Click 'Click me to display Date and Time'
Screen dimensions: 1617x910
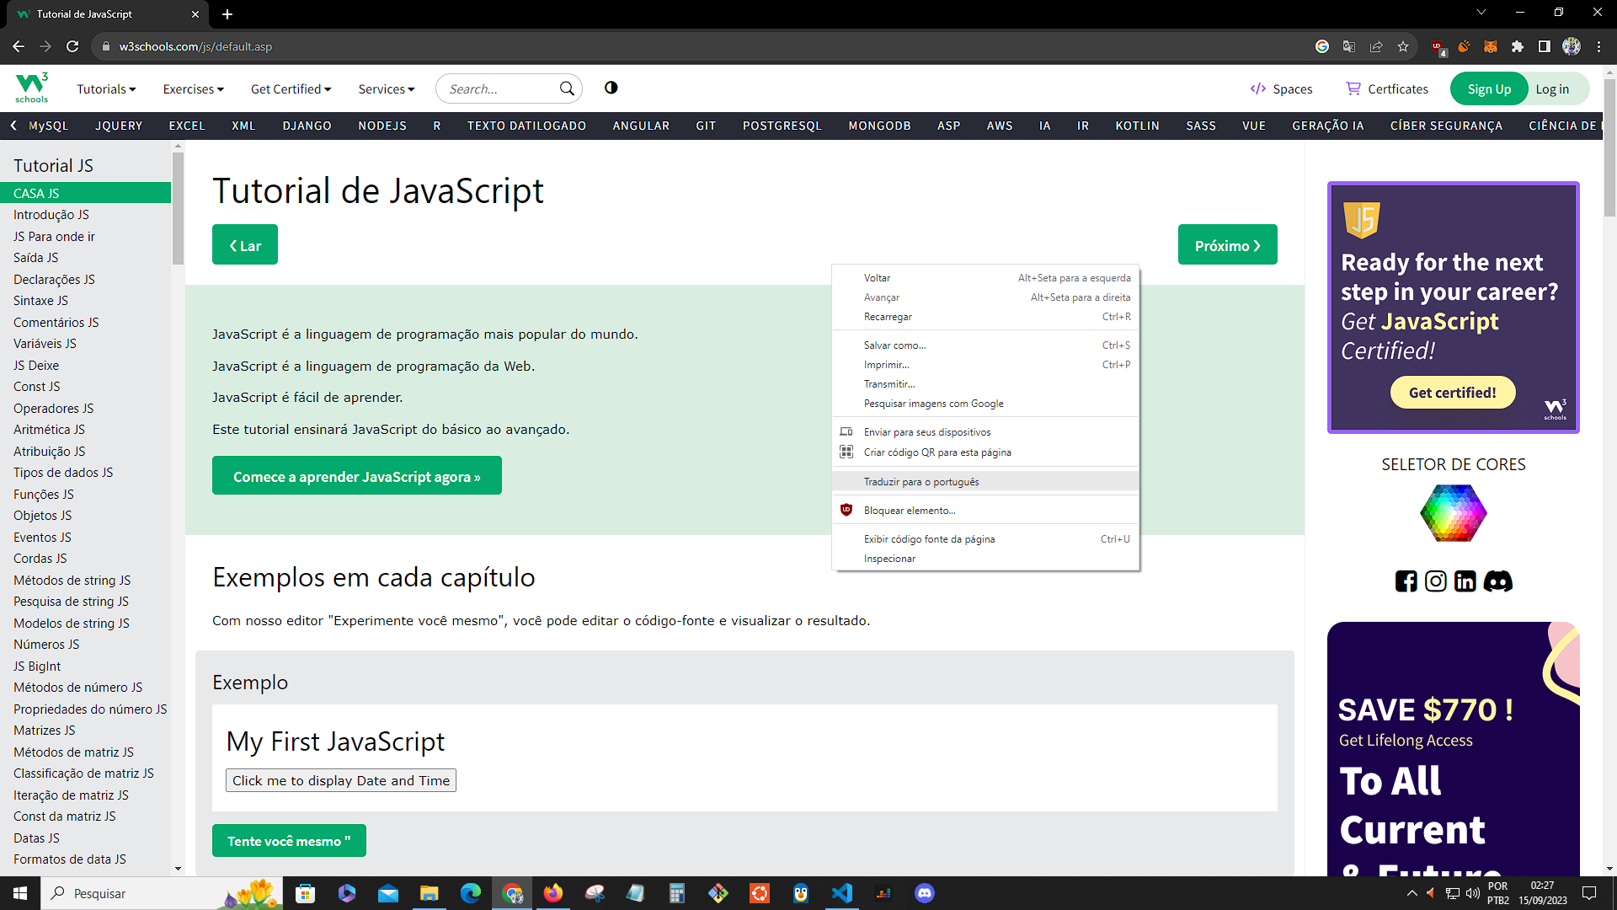341,780
